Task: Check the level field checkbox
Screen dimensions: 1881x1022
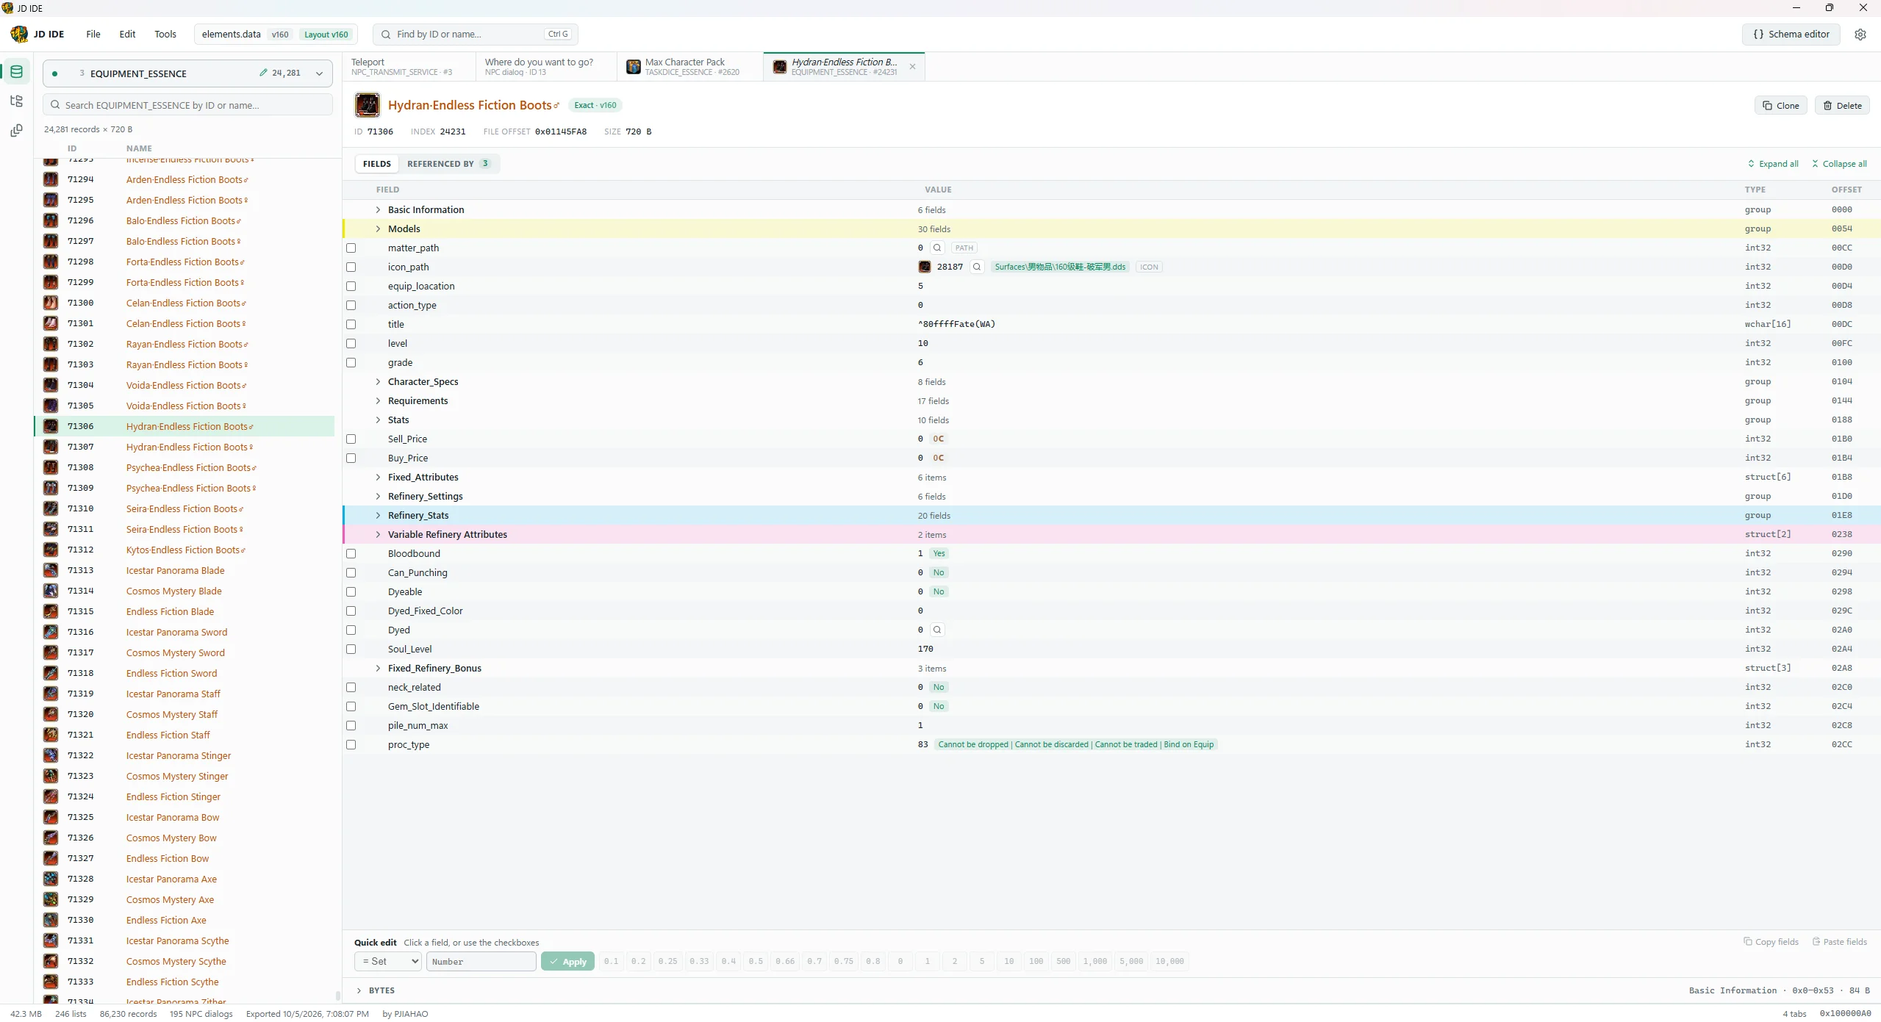Action: (x=351, y=344)
